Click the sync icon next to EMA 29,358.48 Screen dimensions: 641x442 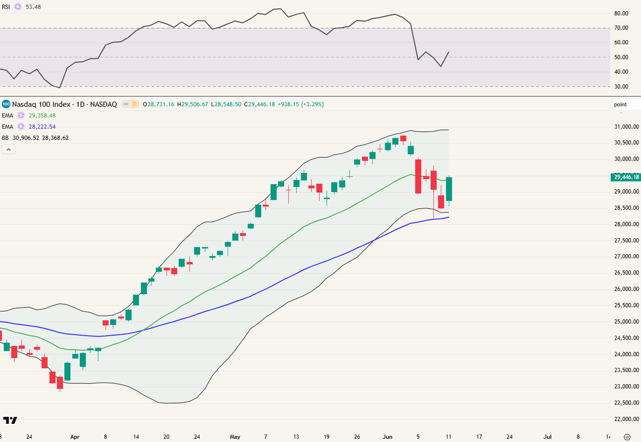point(21,115)
